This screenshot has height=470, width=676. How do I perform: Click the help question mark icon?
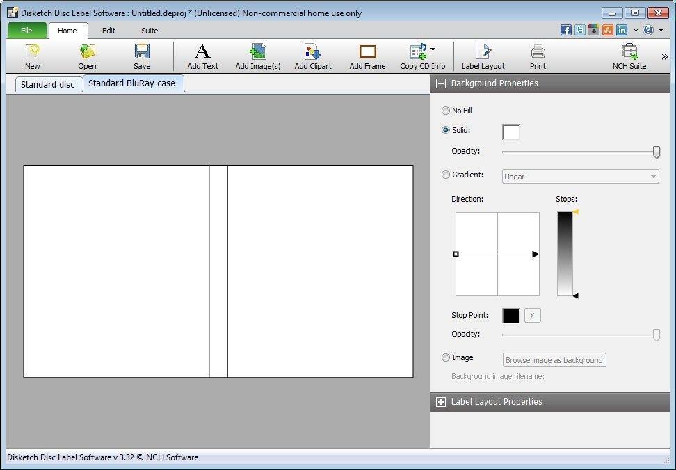click(x=647, y=30)
